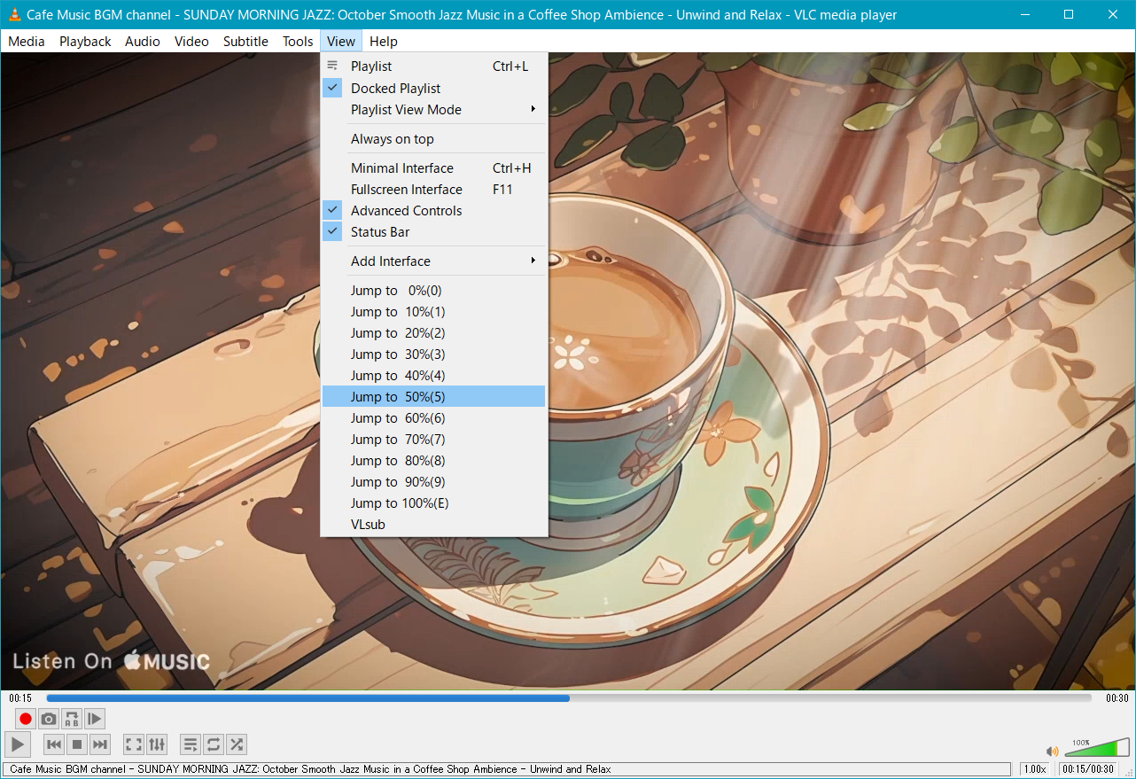Open the Tools menu
This screenshot has height=779, width=1136.
[298, 41]
